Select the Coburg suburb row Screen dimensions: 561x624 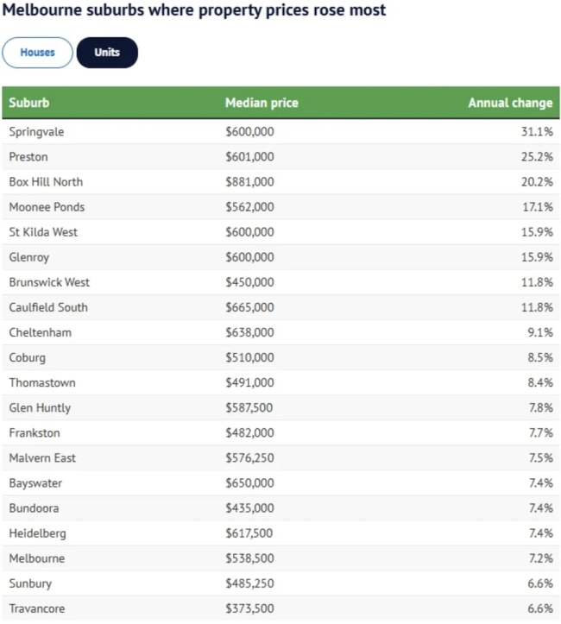click(x=28, y=357)
